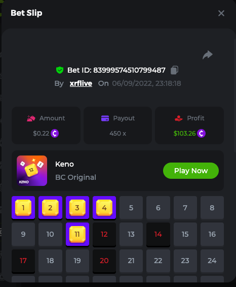Image resolution: width=236 pixels, height=287 pixels.
Task: Toggle selected Keno tile number 11
Action: pyautogui.click(x=77, y=234)
